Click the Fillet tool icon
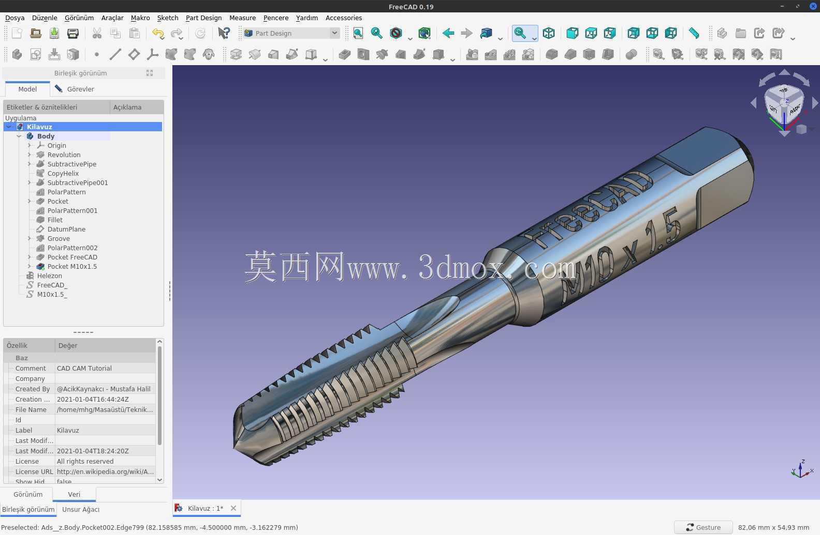Screen dimensions: 820x535 pyautogui.click(x=552, y=54)
